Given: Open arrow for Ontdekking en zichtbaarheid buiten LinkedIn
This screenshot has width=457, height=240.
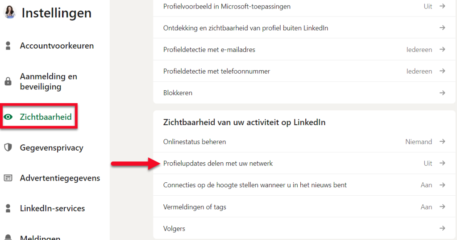Looking at the screenshot, I should pyautogui.click(x=442, y=28).
